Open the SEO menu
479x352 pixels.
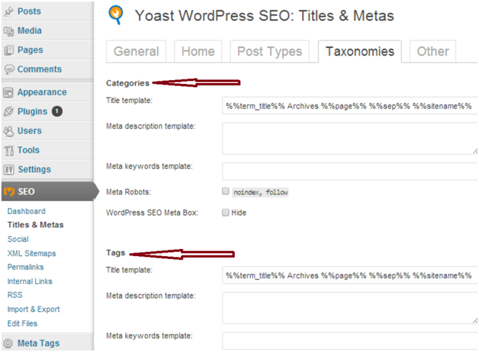[47, 192]
